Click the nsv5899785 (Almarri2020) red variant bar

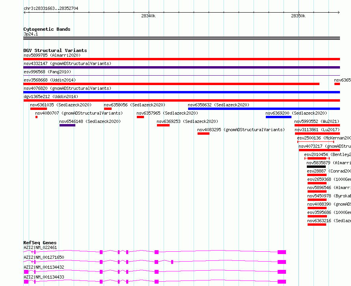[x=181, y=59]
